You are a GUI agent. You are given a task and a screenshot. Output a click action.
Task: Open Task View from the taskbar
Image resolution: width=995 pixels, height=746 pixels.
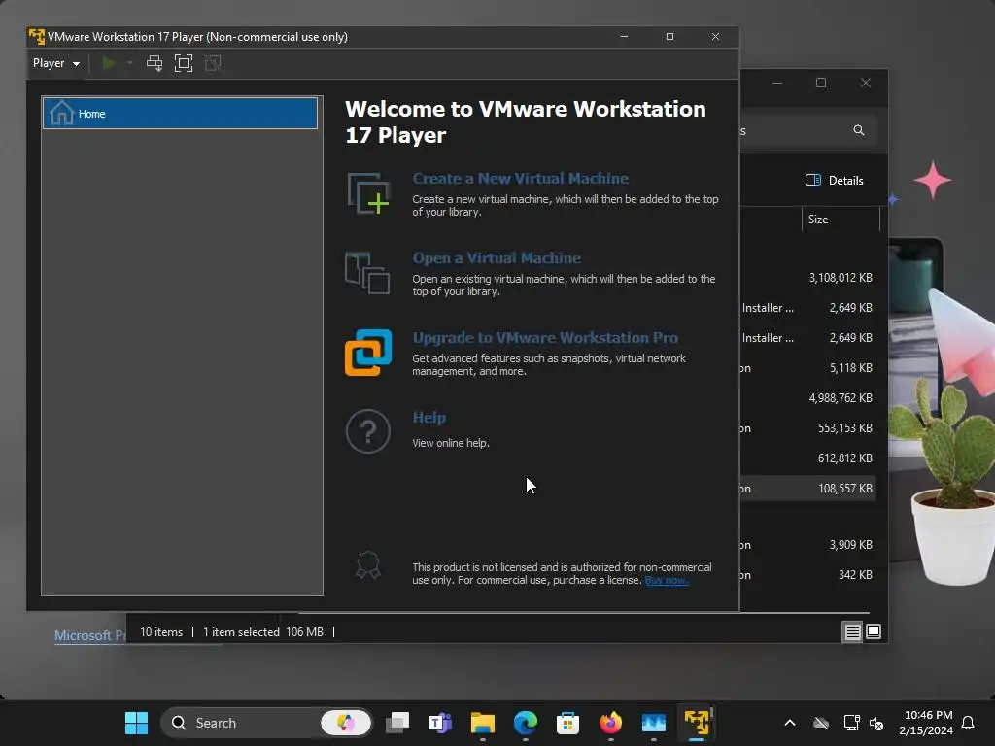click(397, 723)
